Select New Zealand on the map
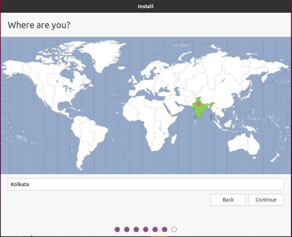The height and width of the screenshot is (237, 292). point(276,156)
